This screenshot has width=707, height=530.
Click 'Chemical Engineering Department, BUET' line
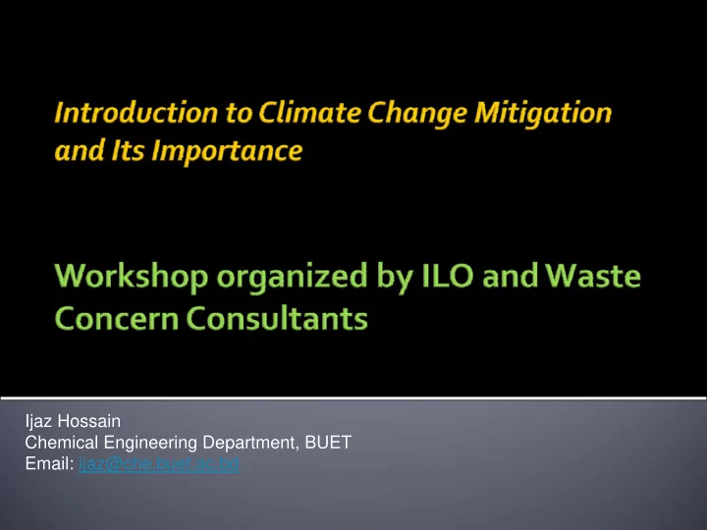pos(188,442)
